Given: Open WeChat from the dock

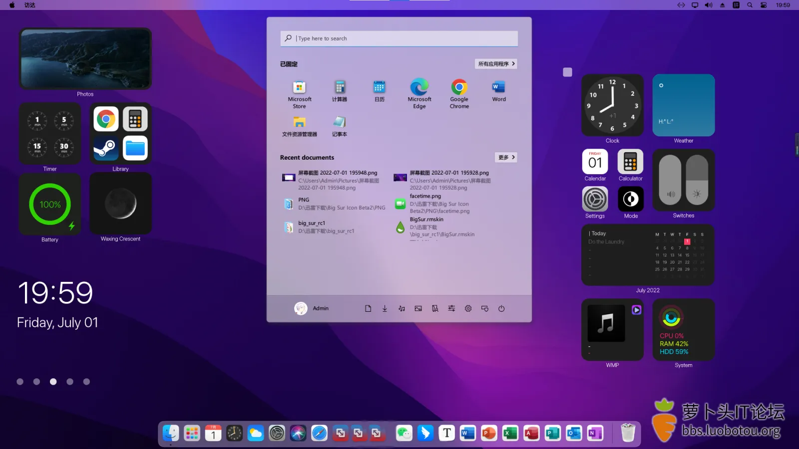Looking at the screenshot, I should 404,433.
